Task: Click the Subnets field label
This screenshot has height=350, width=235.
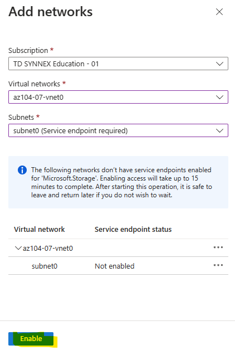Action: pyautogui.click(x=21, y=118)
